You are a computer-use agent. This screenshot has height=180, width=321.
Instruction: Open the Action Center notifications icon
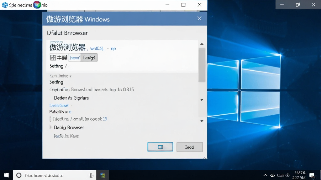pos(312,175)
